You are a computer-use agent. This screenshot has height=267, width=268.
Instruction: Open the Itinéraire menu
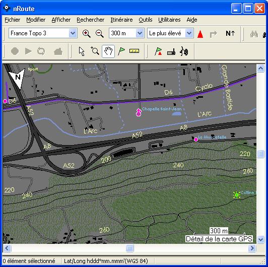[121, 20]
